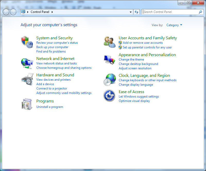The image size is (206, 171).
Task: Click the User Accounts people icon
Action: [110, 42]
